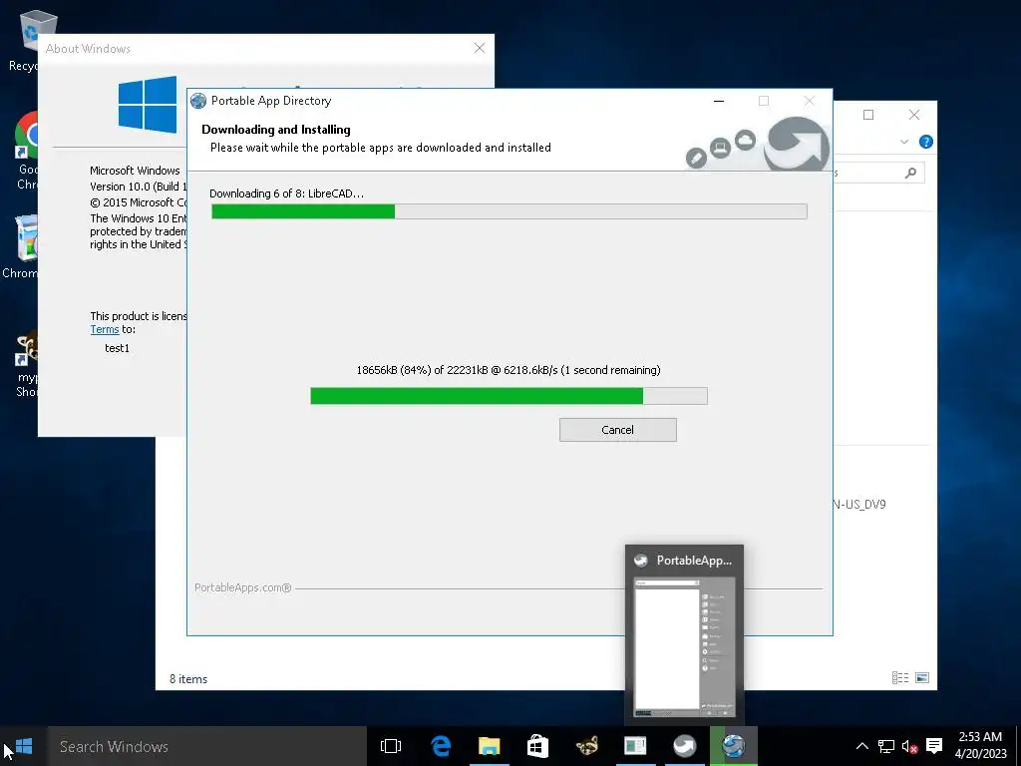Click the muted volume tray icon
This screenshot has height=766, width=1021.
909,746
